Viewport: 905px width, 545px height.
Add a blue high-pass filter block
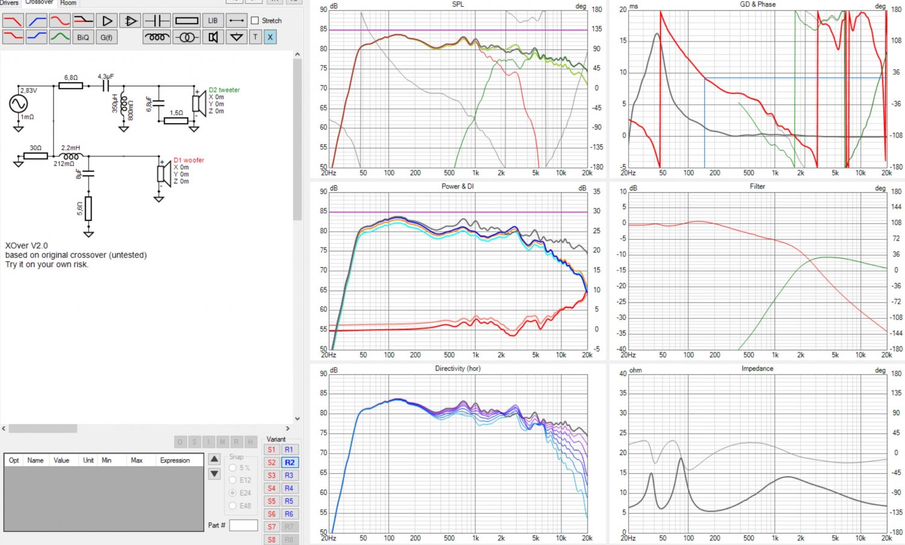36,21
